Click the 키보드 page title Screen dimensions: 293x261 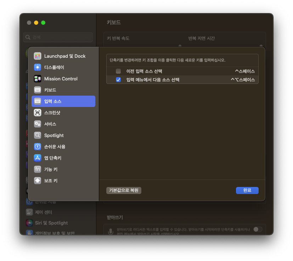pos(114,22)
